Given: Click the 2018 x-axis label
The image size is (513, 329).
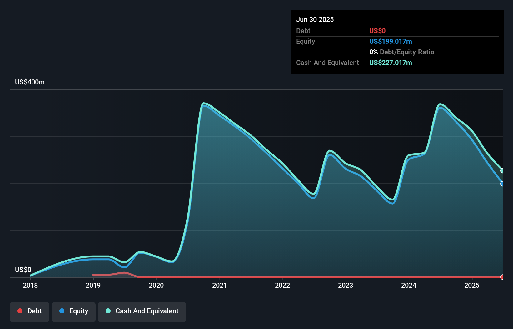Looking at the screenshot, I should point(30,285).
